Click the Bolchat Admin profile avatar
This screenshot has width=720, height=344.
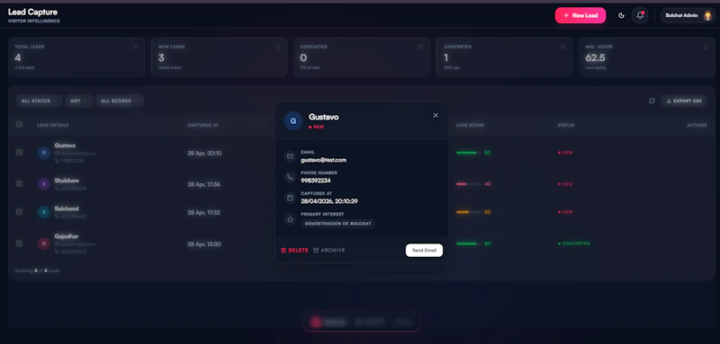(x=707, y=15)
